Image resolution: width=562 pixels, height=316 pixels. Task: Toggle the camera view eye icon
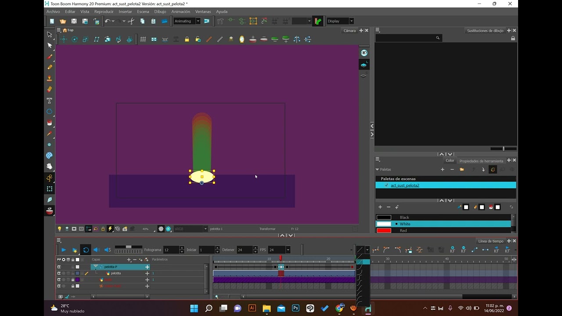coord(364,53)
